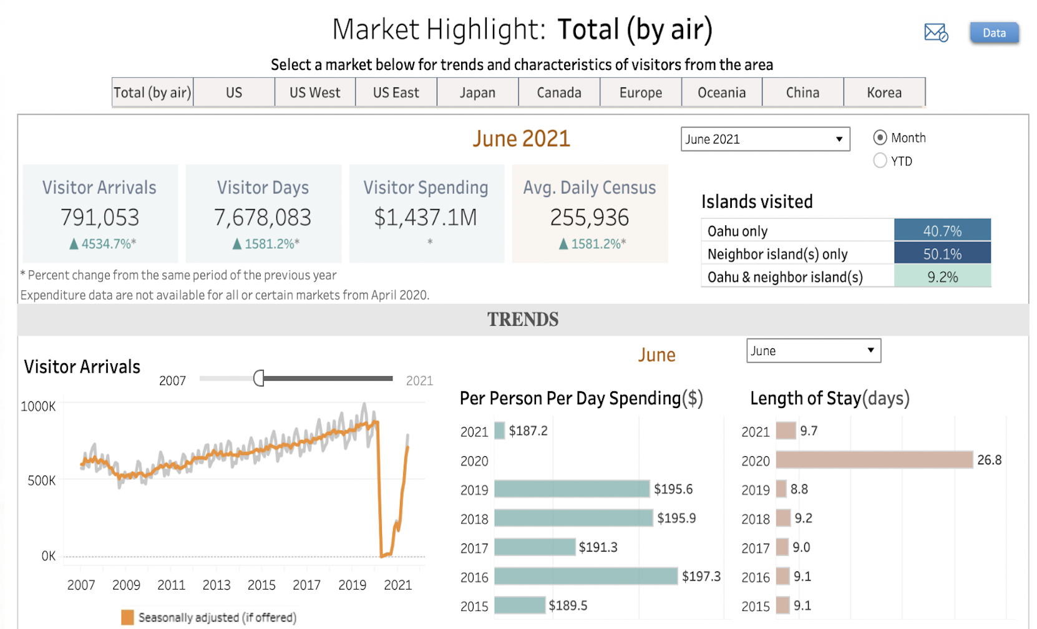Click the Visitor Days 7,678,083 card

pos(263,213)
